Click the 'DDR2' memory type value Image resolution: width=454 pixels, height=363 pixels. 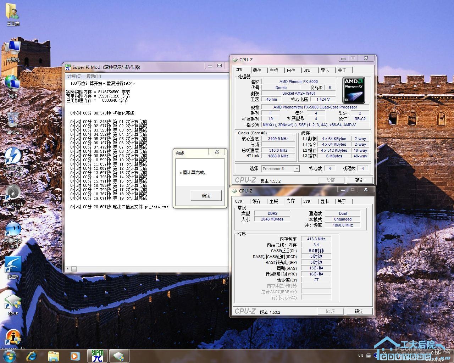coord(272,213)
